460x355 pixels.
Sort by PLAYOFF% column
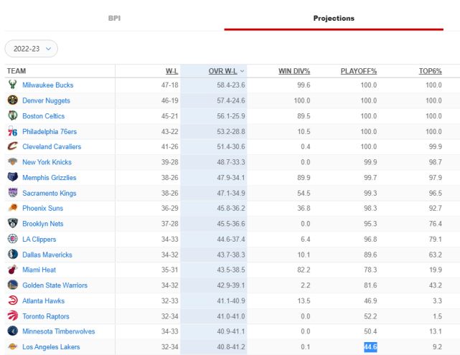point(359,71)
